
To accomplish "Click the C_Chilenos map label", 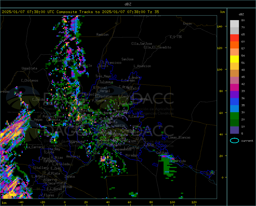I will click(x=30, y=80).
